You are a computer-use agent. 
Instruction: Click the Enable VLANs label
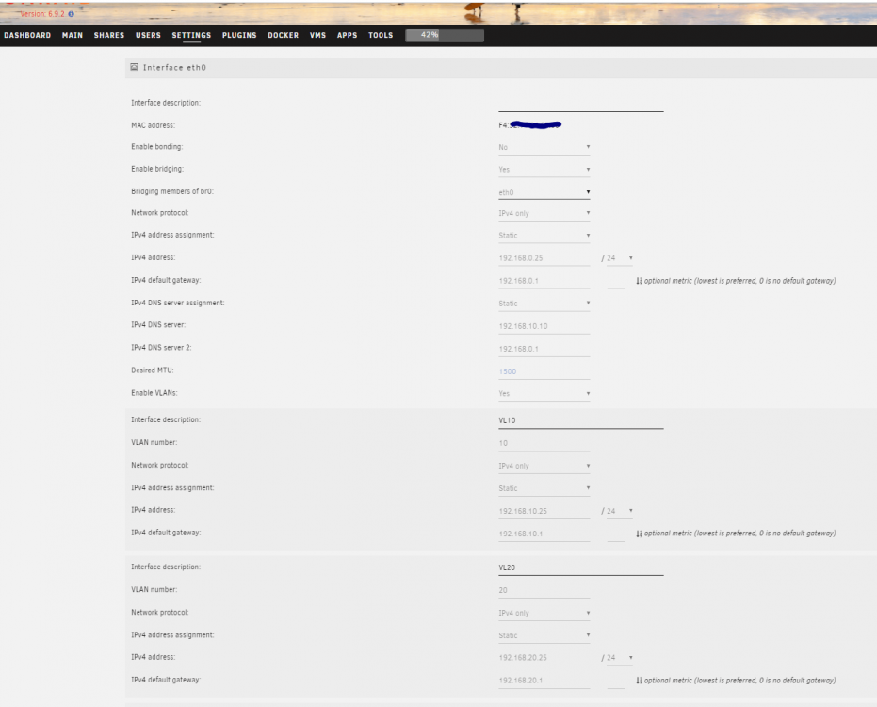(154, 393)
